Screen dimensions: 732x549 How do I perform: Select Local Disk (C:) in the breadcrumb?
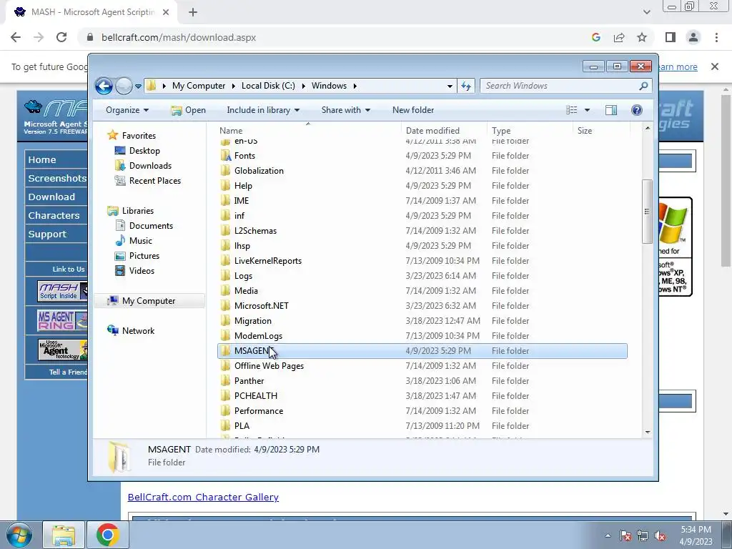click(268, 86)
